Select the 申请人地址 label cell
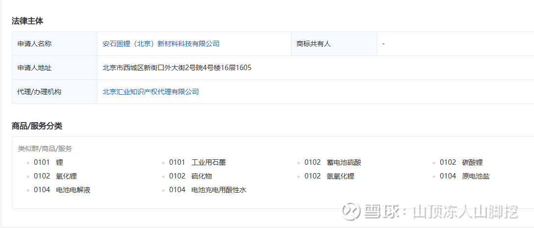Screen dimensions: 534x228 [54, 68]
